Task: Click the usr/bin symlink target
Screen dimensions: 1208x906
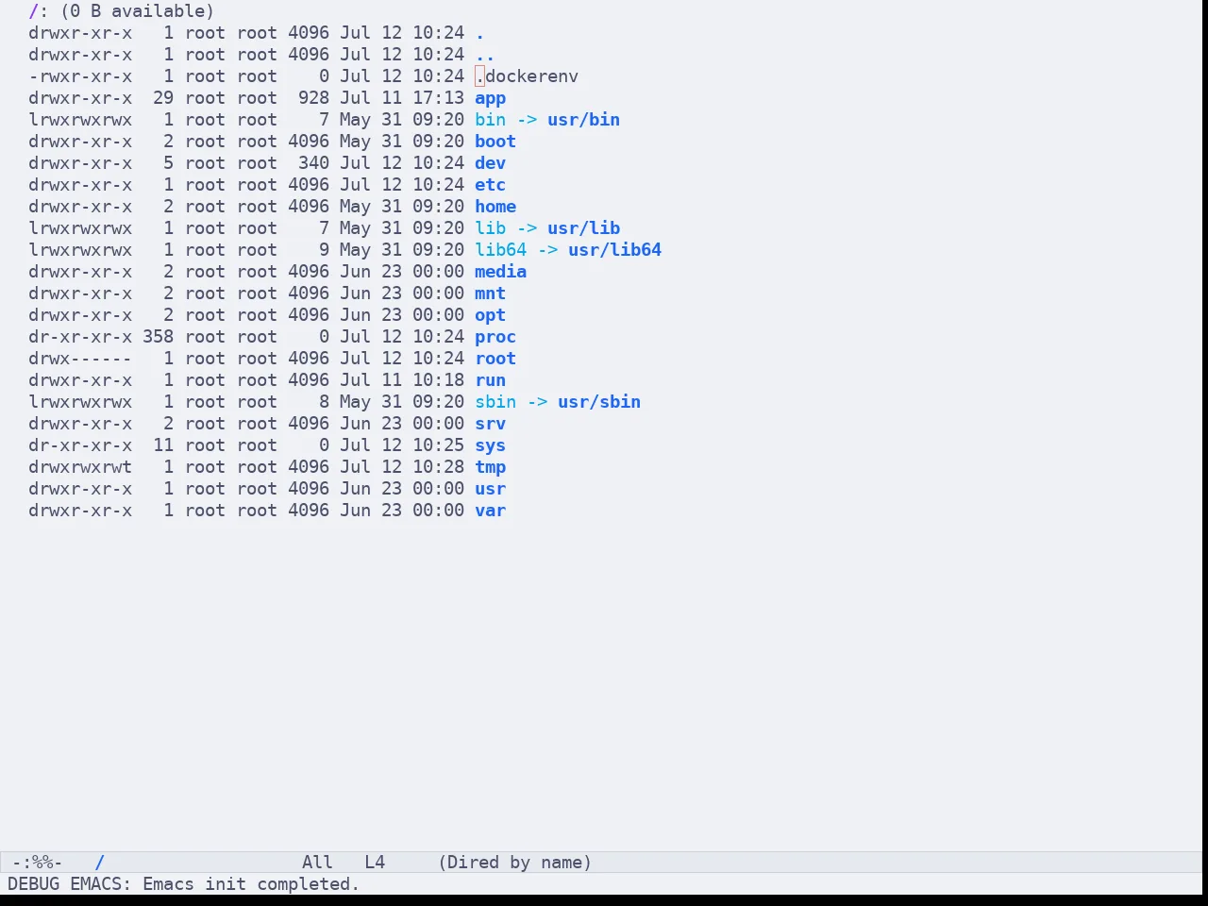Action: (x=583, y=120)
